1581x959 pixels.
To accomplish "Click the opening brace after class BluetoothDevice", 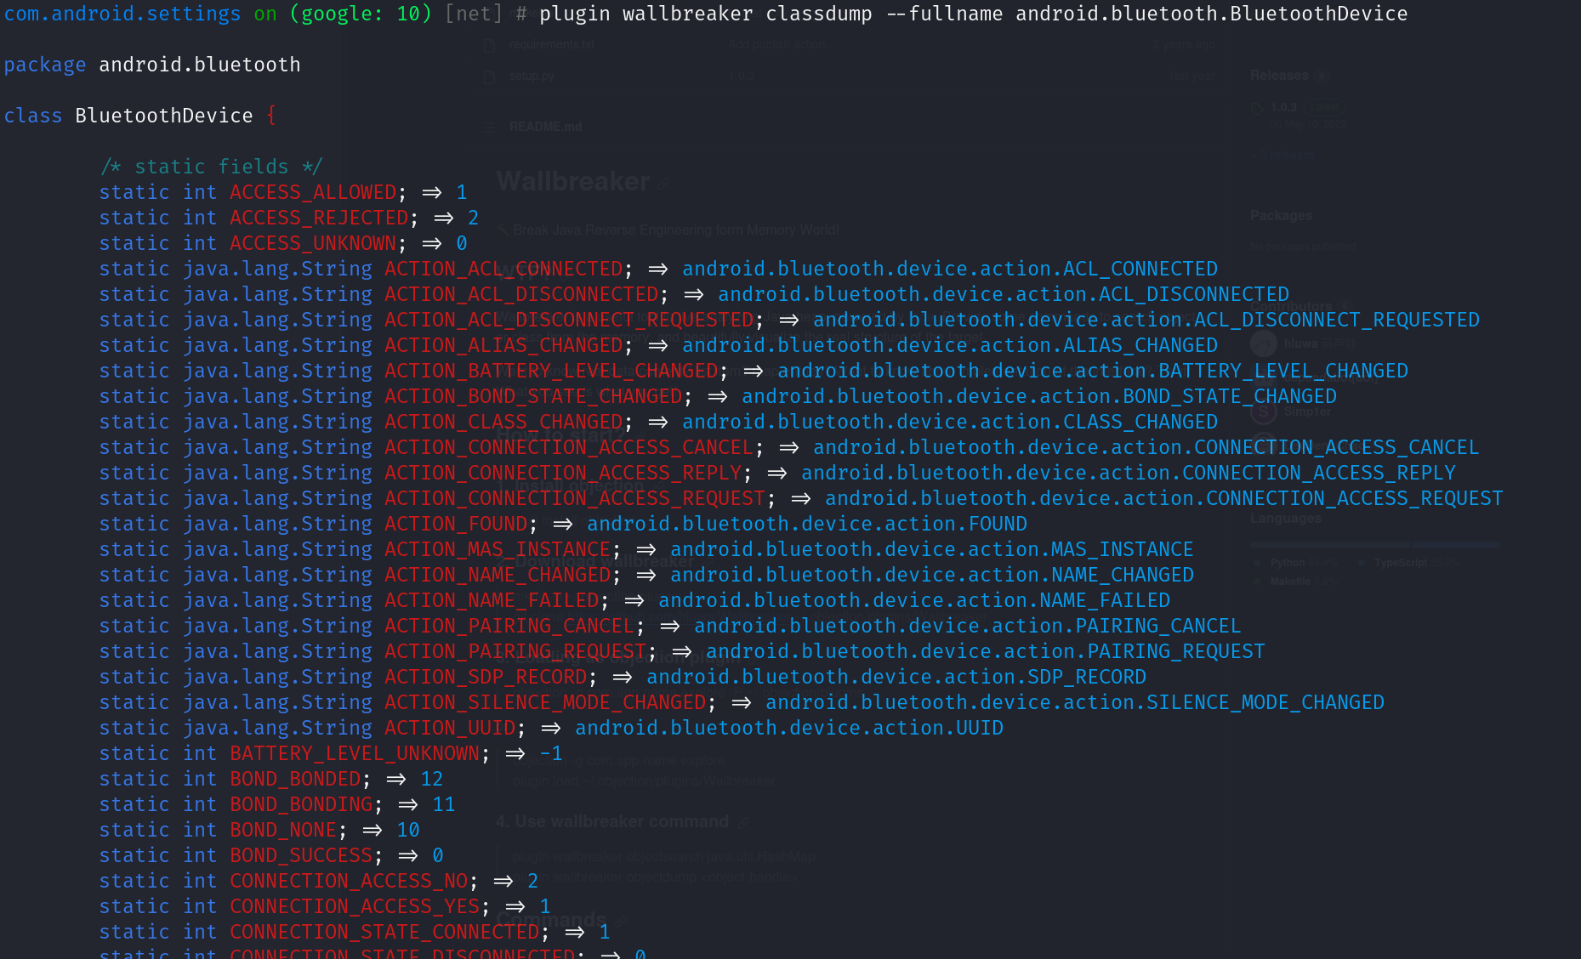I will click(271, 116).
